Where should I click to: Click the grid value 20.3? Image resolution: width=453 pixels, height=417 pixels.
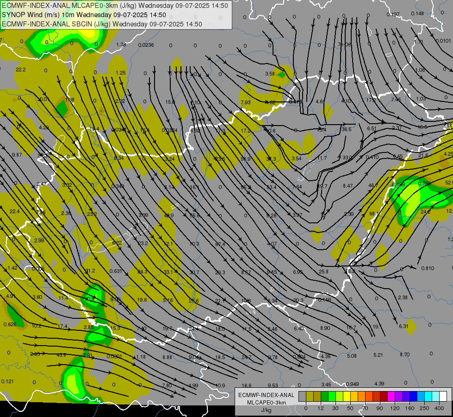[298, 300]
